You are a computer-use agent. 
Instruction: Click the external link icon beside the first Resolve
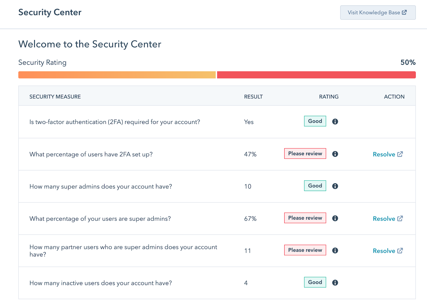[400, 154]
